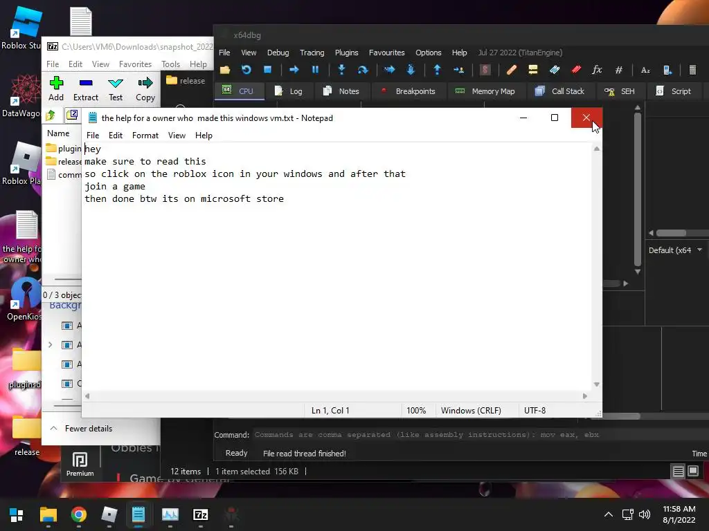Open Notepad's Help menu

204,136
